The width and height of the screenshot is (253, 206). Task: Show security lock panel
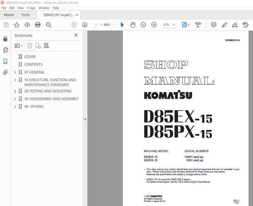(5, 39)
